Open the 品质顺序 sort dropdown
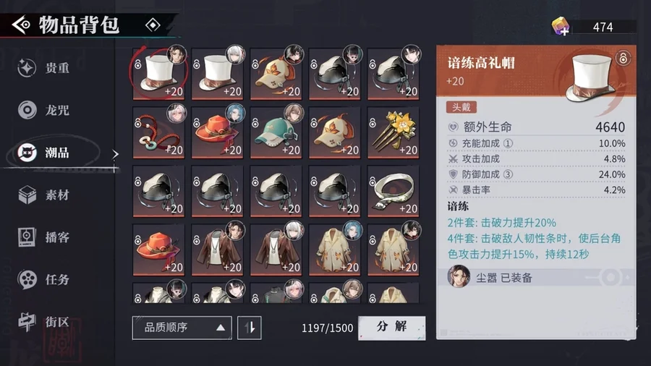The image size is (651, 366). [x=182, y=328]
